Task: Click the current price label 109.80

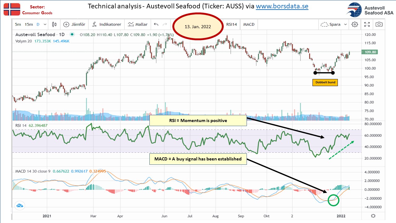Action: [x=370, y=52]
